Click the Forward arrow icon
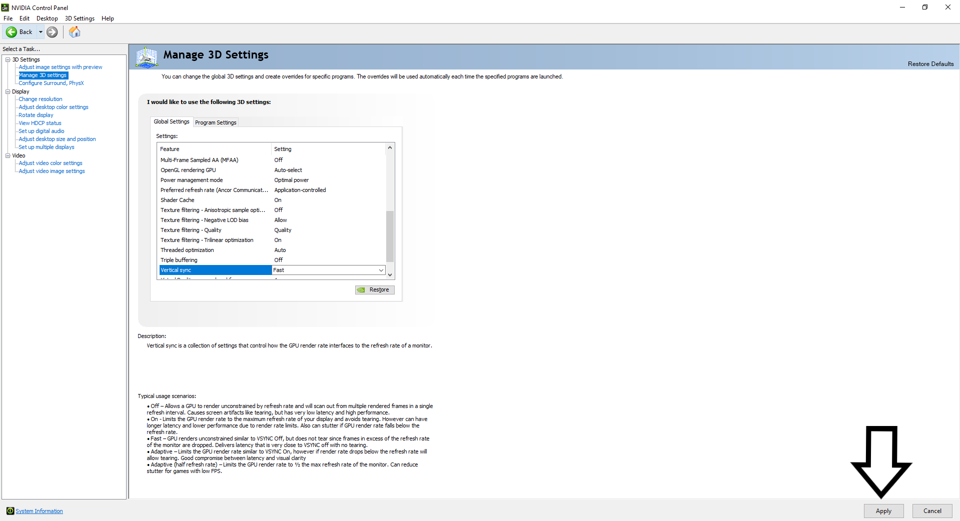This screenshot has width=960, height=521. coord(52,32)
